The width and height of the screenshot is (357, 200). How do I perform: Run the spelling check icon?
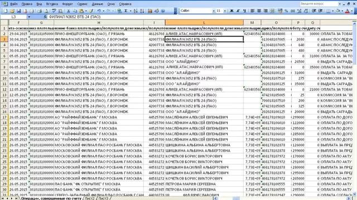tap(54, 11)
